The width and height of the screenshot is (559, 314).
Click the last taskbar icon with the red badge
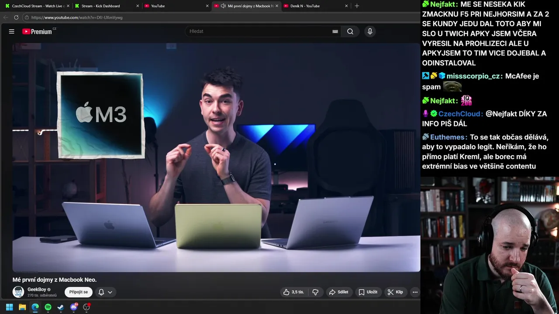click(86, 307)
